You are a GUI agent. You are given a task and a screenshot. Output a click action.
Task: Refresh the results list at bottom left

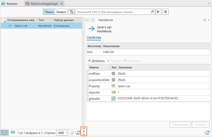(x=78, y=133)
